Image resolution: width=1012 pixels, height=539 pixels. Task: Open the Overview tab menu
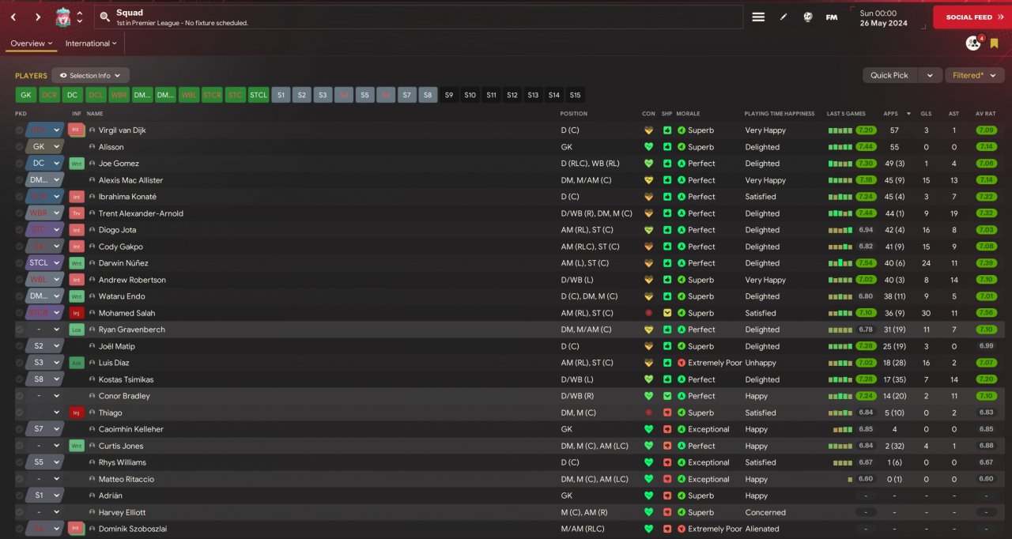tap(31, 43)
